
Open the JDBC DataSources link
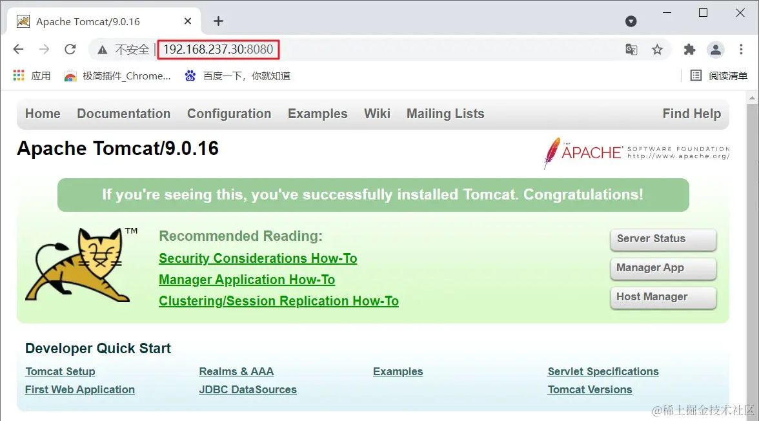pyautogui.click(x=248, y=389)
